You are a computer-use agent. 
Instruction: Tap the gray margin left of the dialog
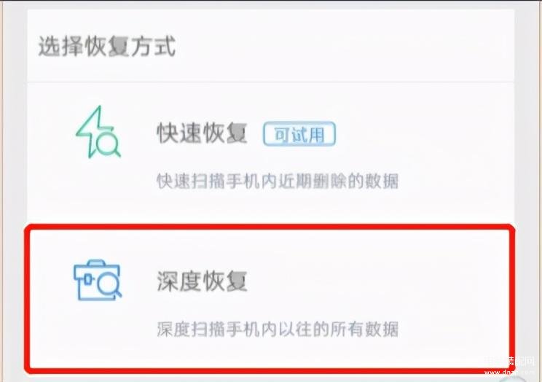point(14,190)
